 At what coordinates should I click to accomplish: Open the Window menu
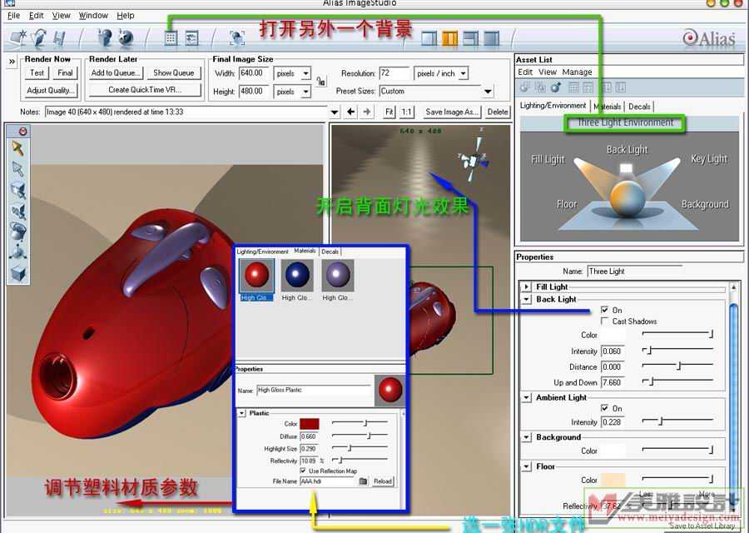click(93, 15)
